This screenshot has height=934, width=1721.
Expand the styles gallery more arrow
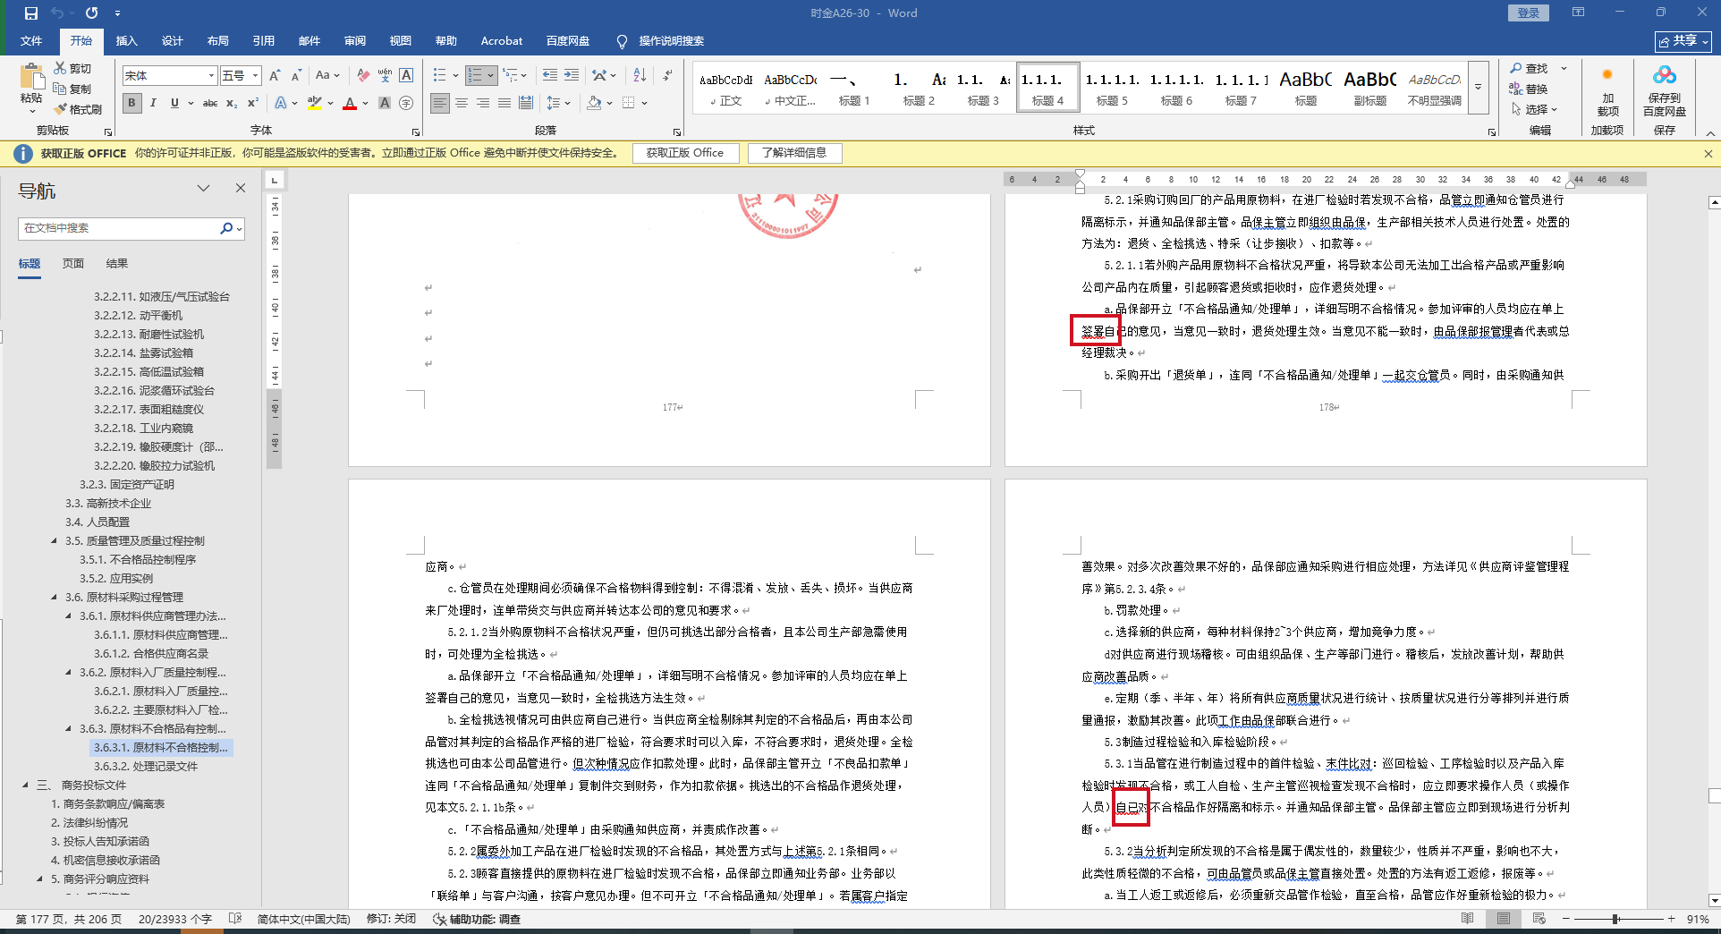pyautogui.click(x=1479, y=88)
